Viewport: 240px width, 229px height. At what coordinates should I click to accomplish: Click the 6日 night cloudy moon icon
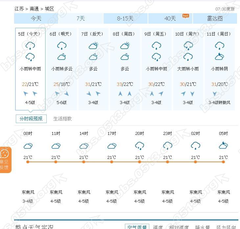(62, 57)
